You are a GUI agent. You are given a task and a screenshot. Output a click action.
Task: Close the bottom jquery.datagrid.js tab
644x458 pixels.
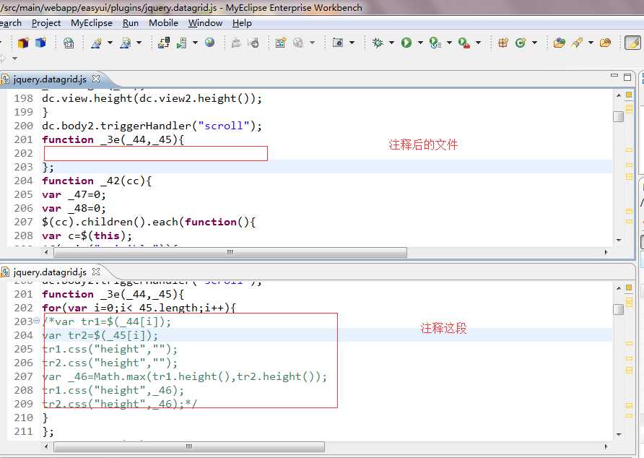click(96, 272)
